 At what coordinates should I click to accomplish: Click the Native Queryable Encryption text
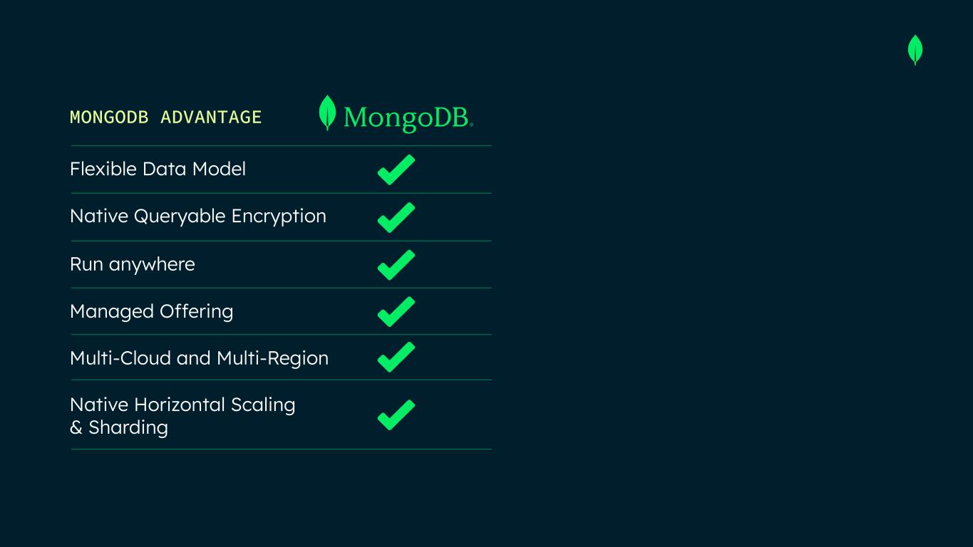[x=197, y=216]
